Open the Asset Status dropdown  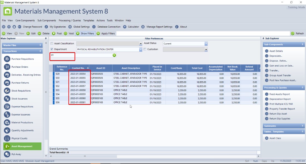(x=206, y=44)
